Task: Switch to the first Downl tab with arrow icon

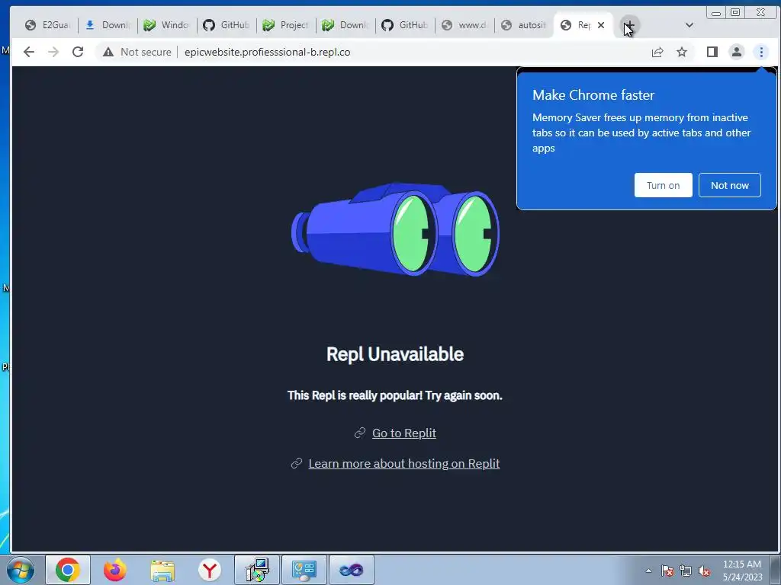Action: tap(107, 25)
